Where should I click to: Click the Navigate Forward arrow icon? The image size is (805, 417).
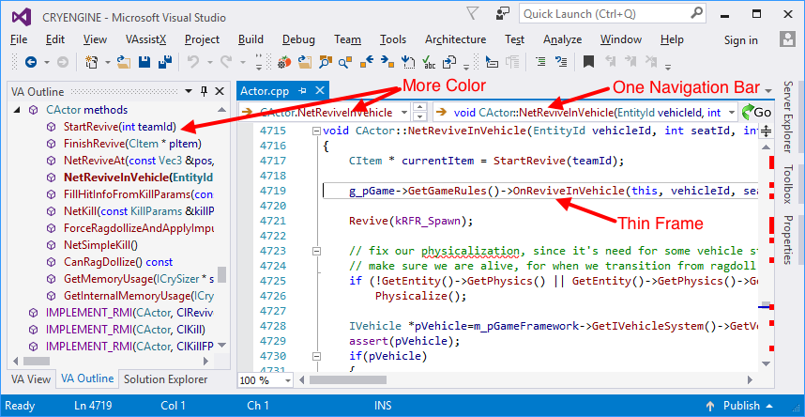pyautogui.click(x=62, y=62)
